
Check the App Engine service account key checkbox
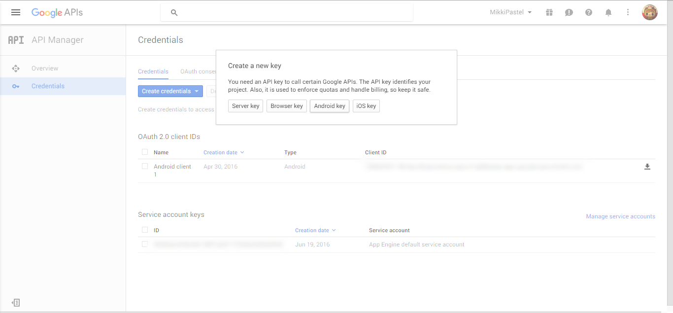[x=144, y=244]
